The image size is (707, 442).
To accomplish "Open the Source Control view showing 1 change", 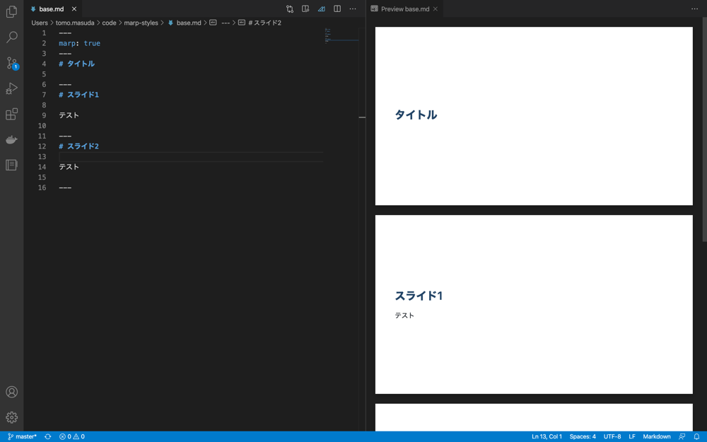I will 11,64.
